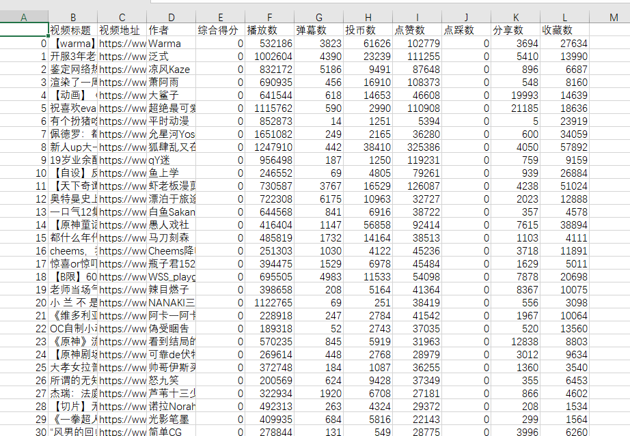Select the author cell 萧阿雨
The image size is (630, 436).
pyautogui.click(x=171, y=83)
